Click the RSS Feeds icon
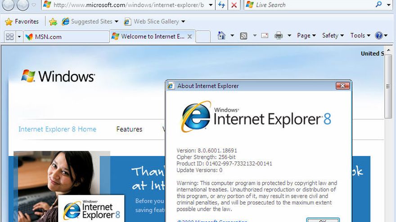This screenshot has width=396, height=222. [243, 35]
